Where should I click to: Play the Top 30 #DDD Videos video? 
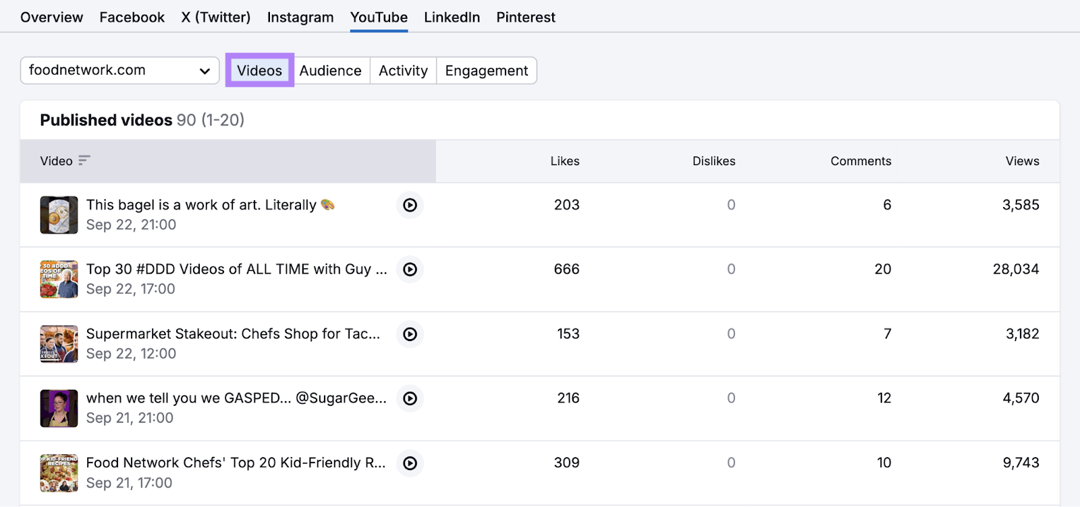[x=410, y=270]
